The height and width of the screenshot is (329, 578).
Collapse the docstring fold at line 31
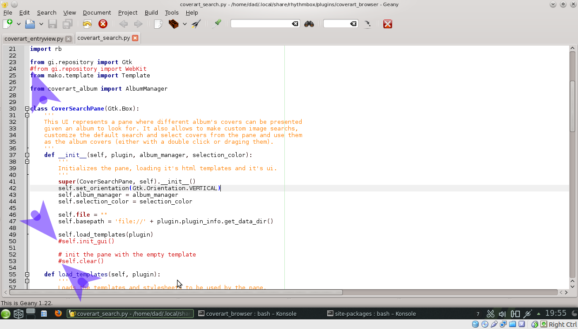[x=27, y=115]
